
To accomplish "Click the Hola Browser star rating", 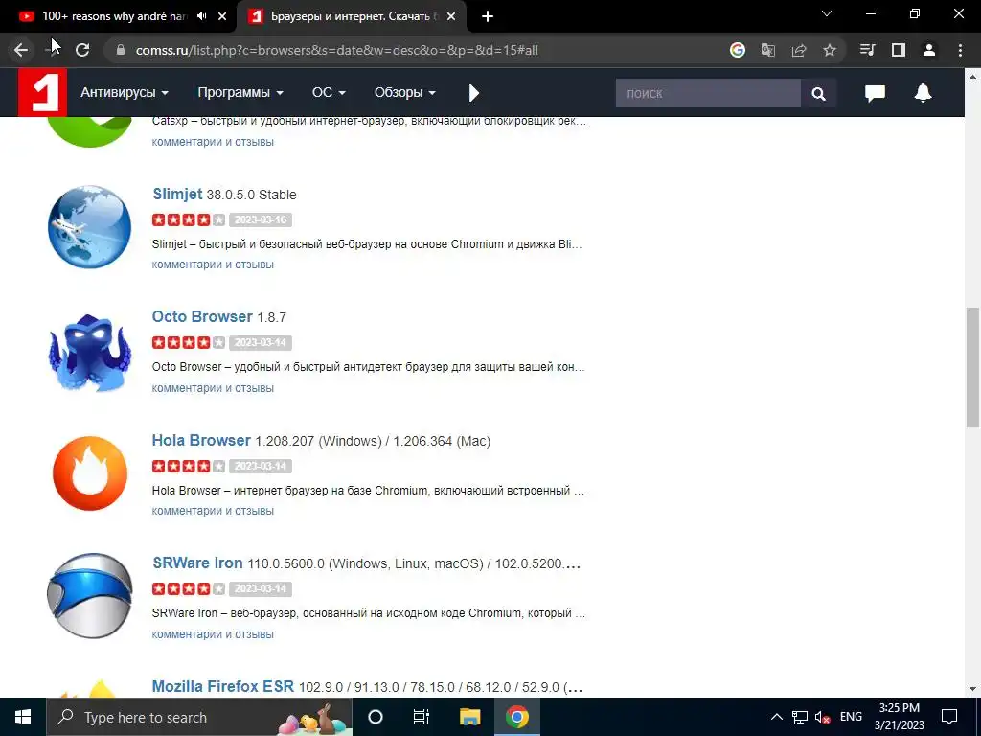I will coord(189,466).
